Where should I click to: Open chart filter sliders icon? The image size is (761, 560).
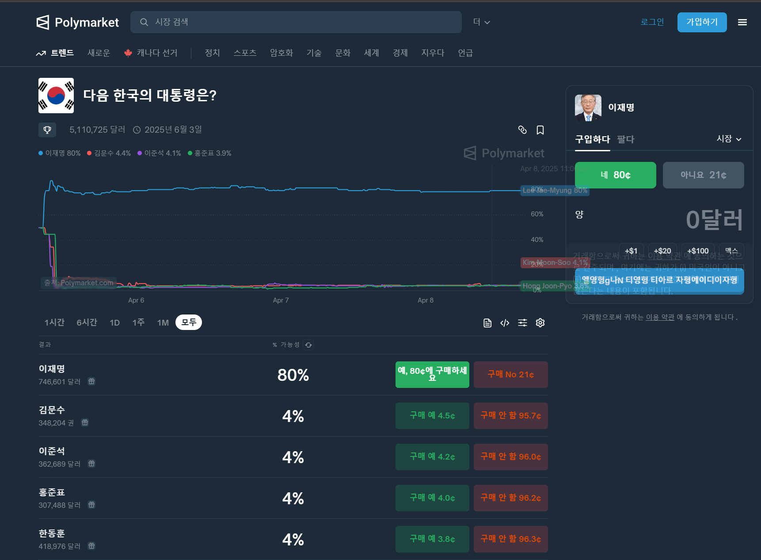coord(522,323)
